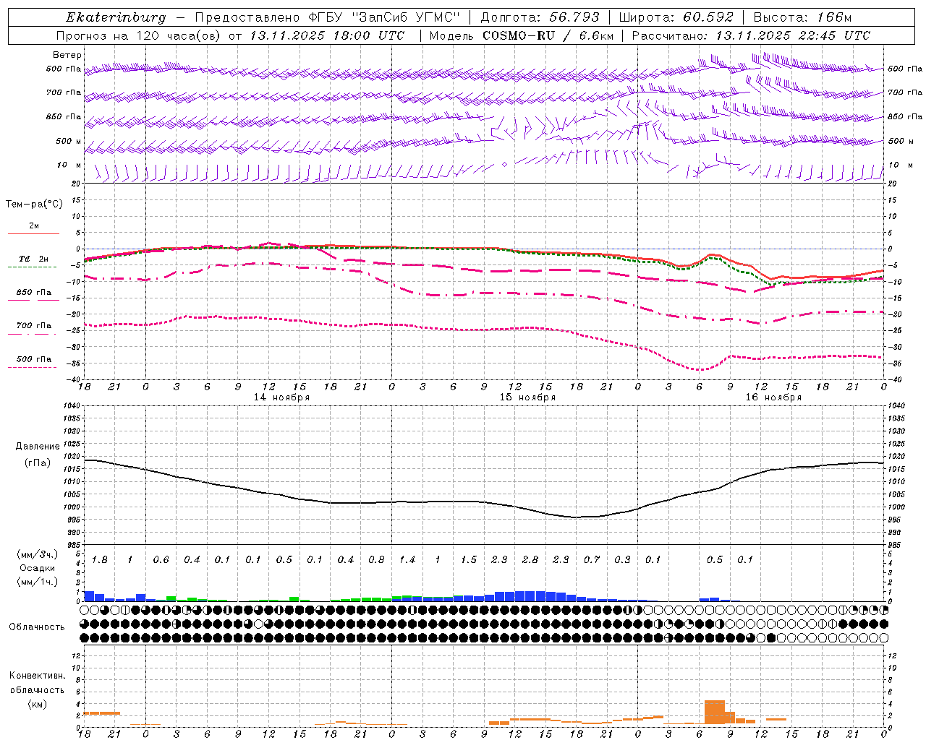Click the 'Конвективн.' convective label

click(37, 676)
